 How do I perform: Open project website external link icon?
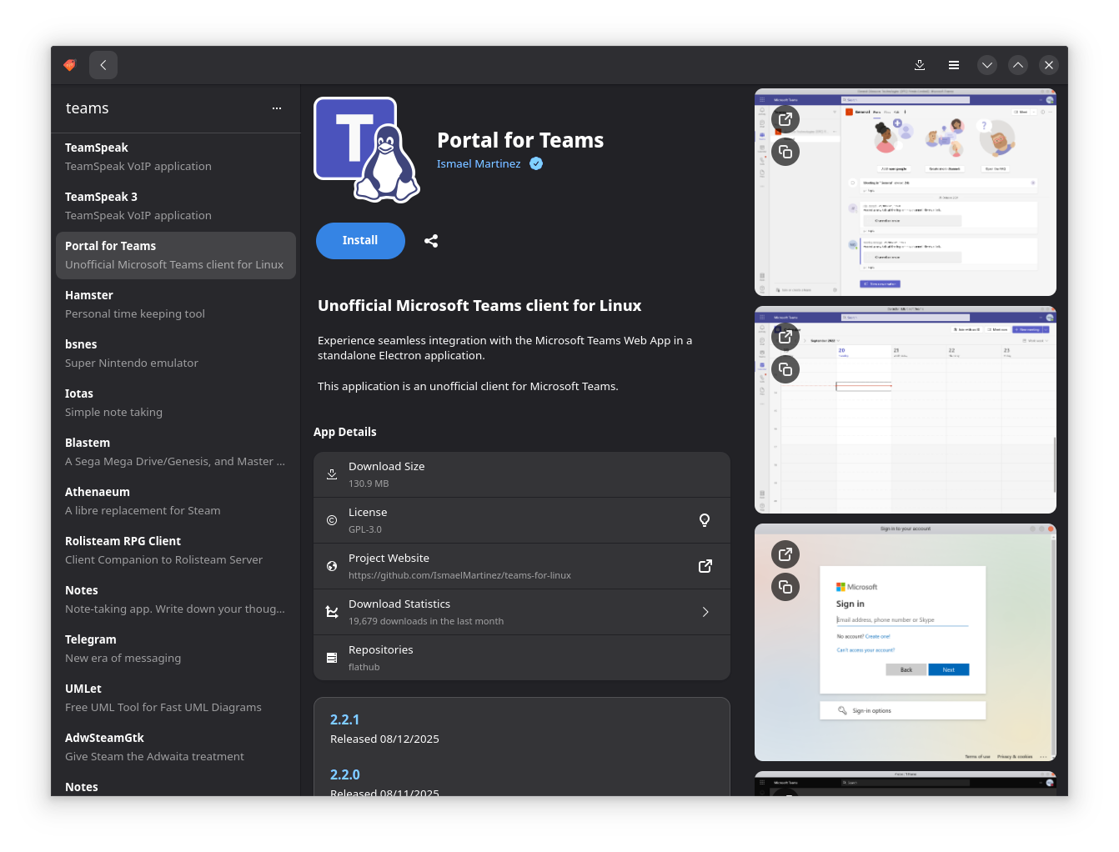pos(705,566)
